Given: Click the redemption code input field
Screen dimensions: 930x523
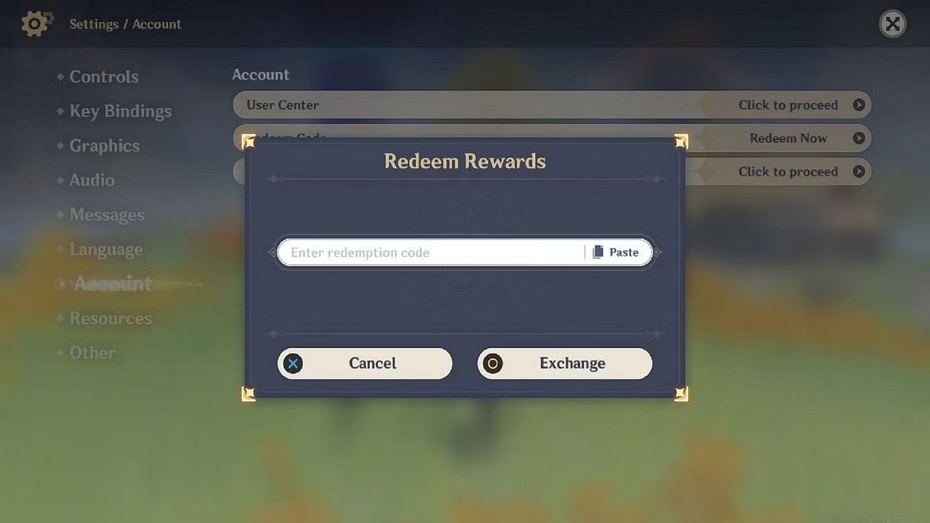Looking at the screenshot, I should 434,252.
